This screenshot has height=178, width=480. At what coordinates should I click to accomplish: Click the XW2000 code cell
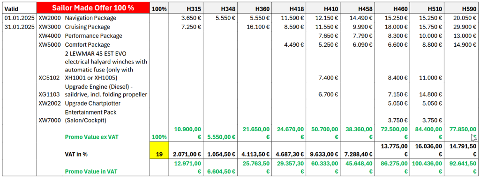click(50, 18)
